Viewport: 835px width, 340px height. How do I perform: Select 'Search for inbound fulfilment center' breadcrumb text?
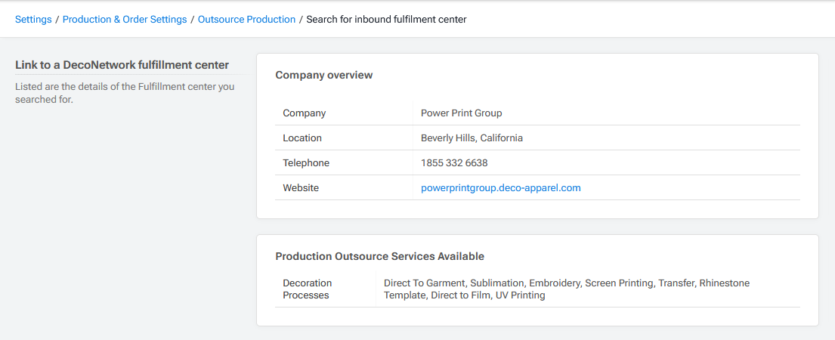[x=386, y=20]
